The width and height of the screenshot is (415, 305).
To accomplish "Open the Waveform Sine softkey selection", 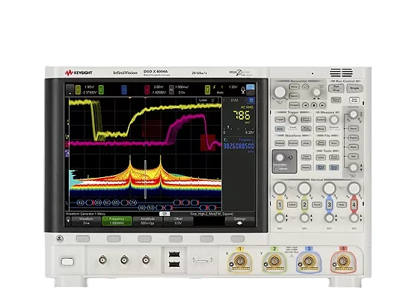I will [86, 221].
